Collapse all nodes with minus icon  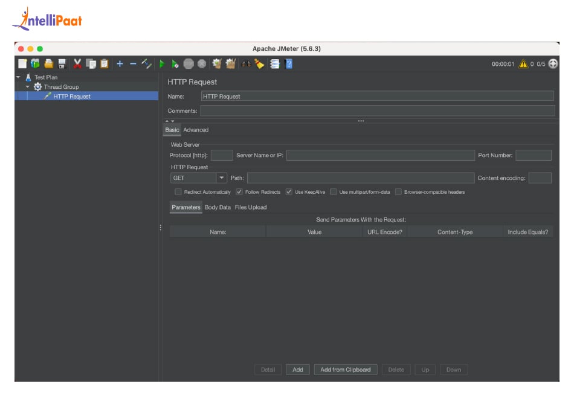134,63
